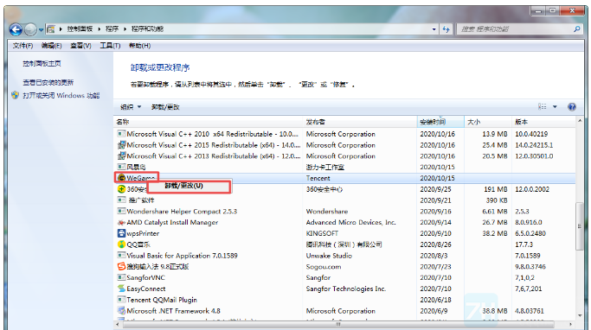Click the Refresh button next to address bar
This screenshot has height=330, width=591.
[446, 29]
